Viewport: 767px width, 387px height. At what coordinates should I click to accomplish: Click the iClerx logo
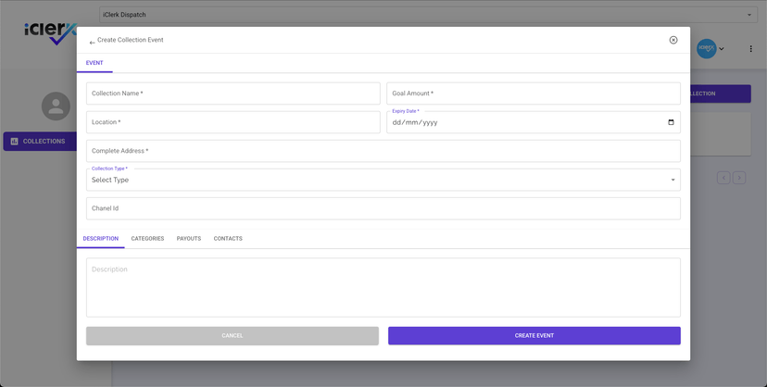[49, 33]
